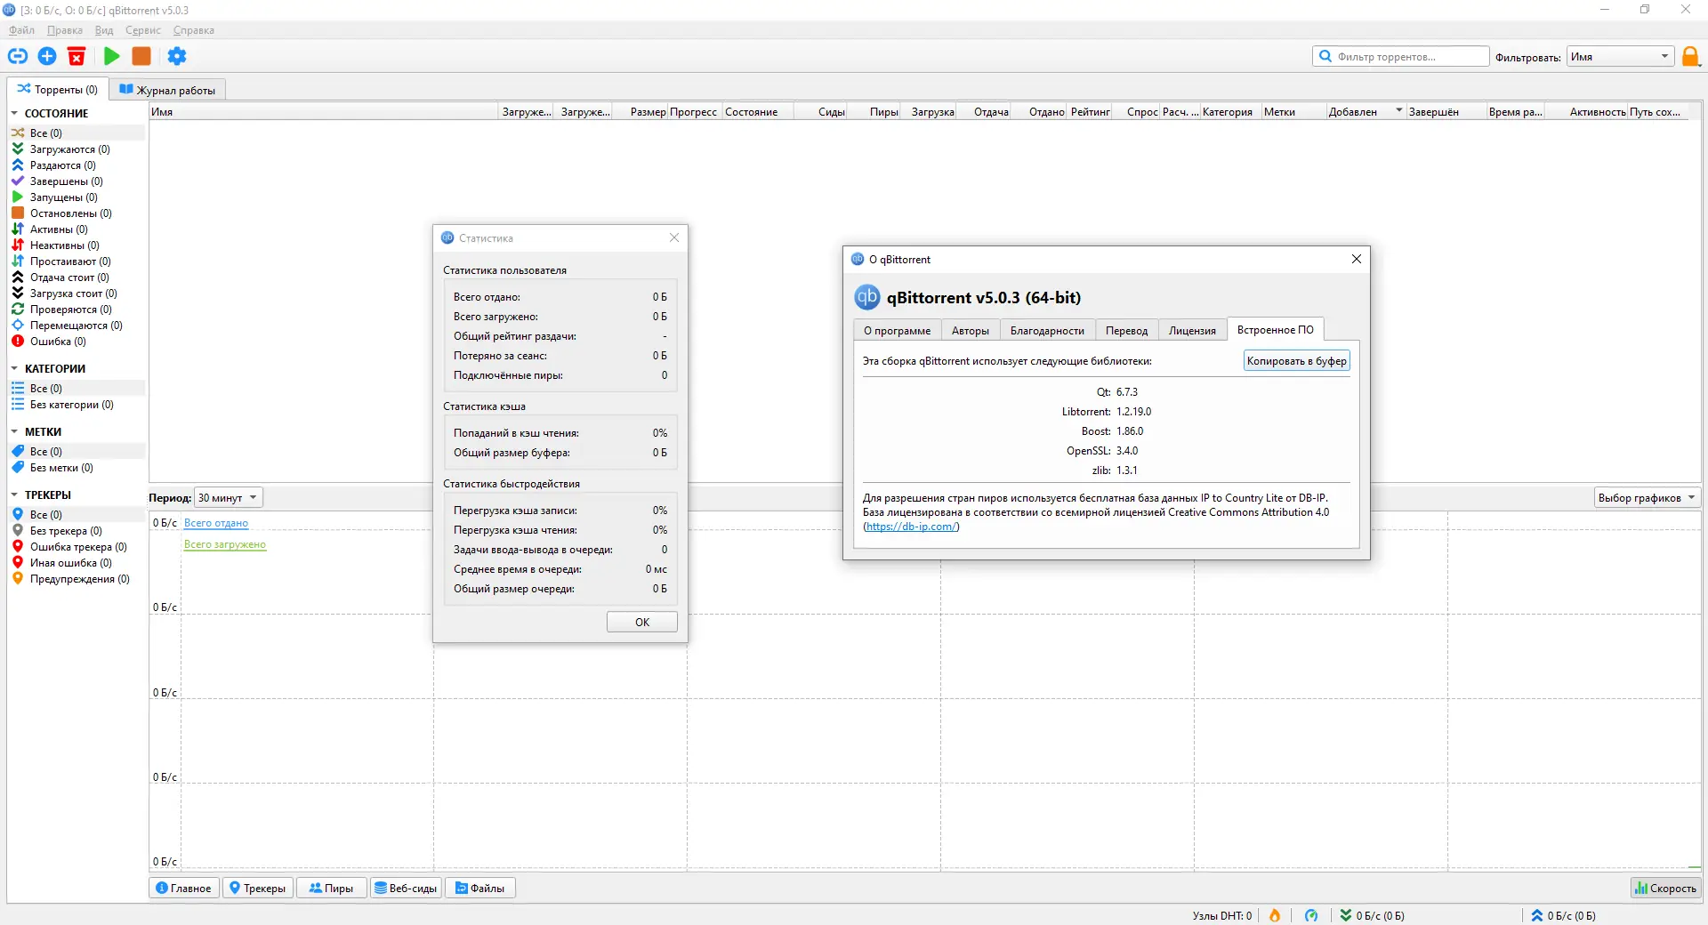Click the green start torrents toolbar icon

pos(111,57)
